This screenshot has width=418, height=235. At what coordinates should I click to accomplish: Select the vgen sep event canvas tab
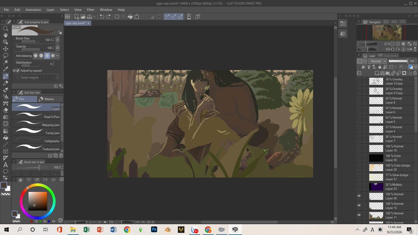[x=77, y=23]
